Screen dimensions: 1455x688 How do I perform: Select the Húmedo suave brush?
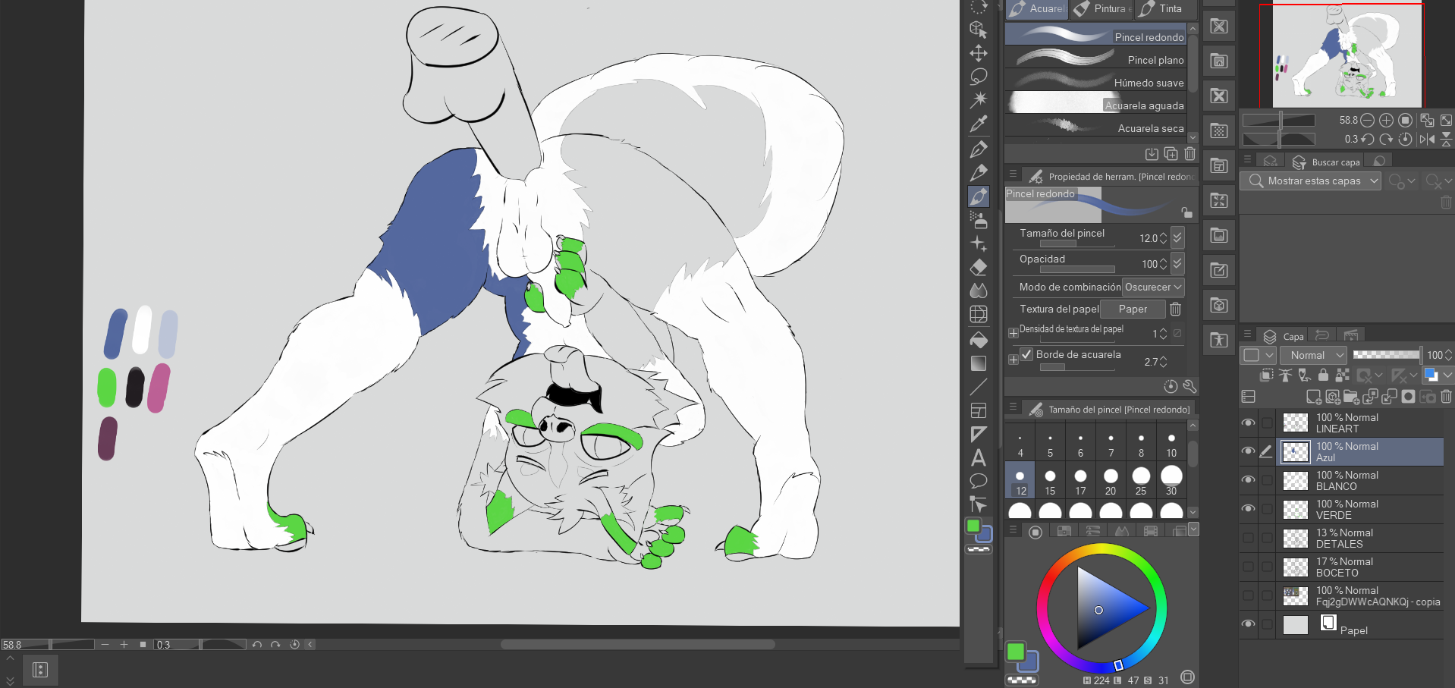click(x=1095, y=82)
